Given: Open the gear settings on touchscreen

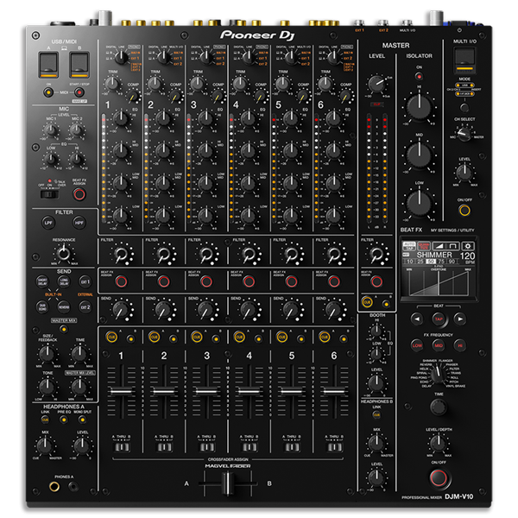Looking at the screenshot, I should (468, 246).
